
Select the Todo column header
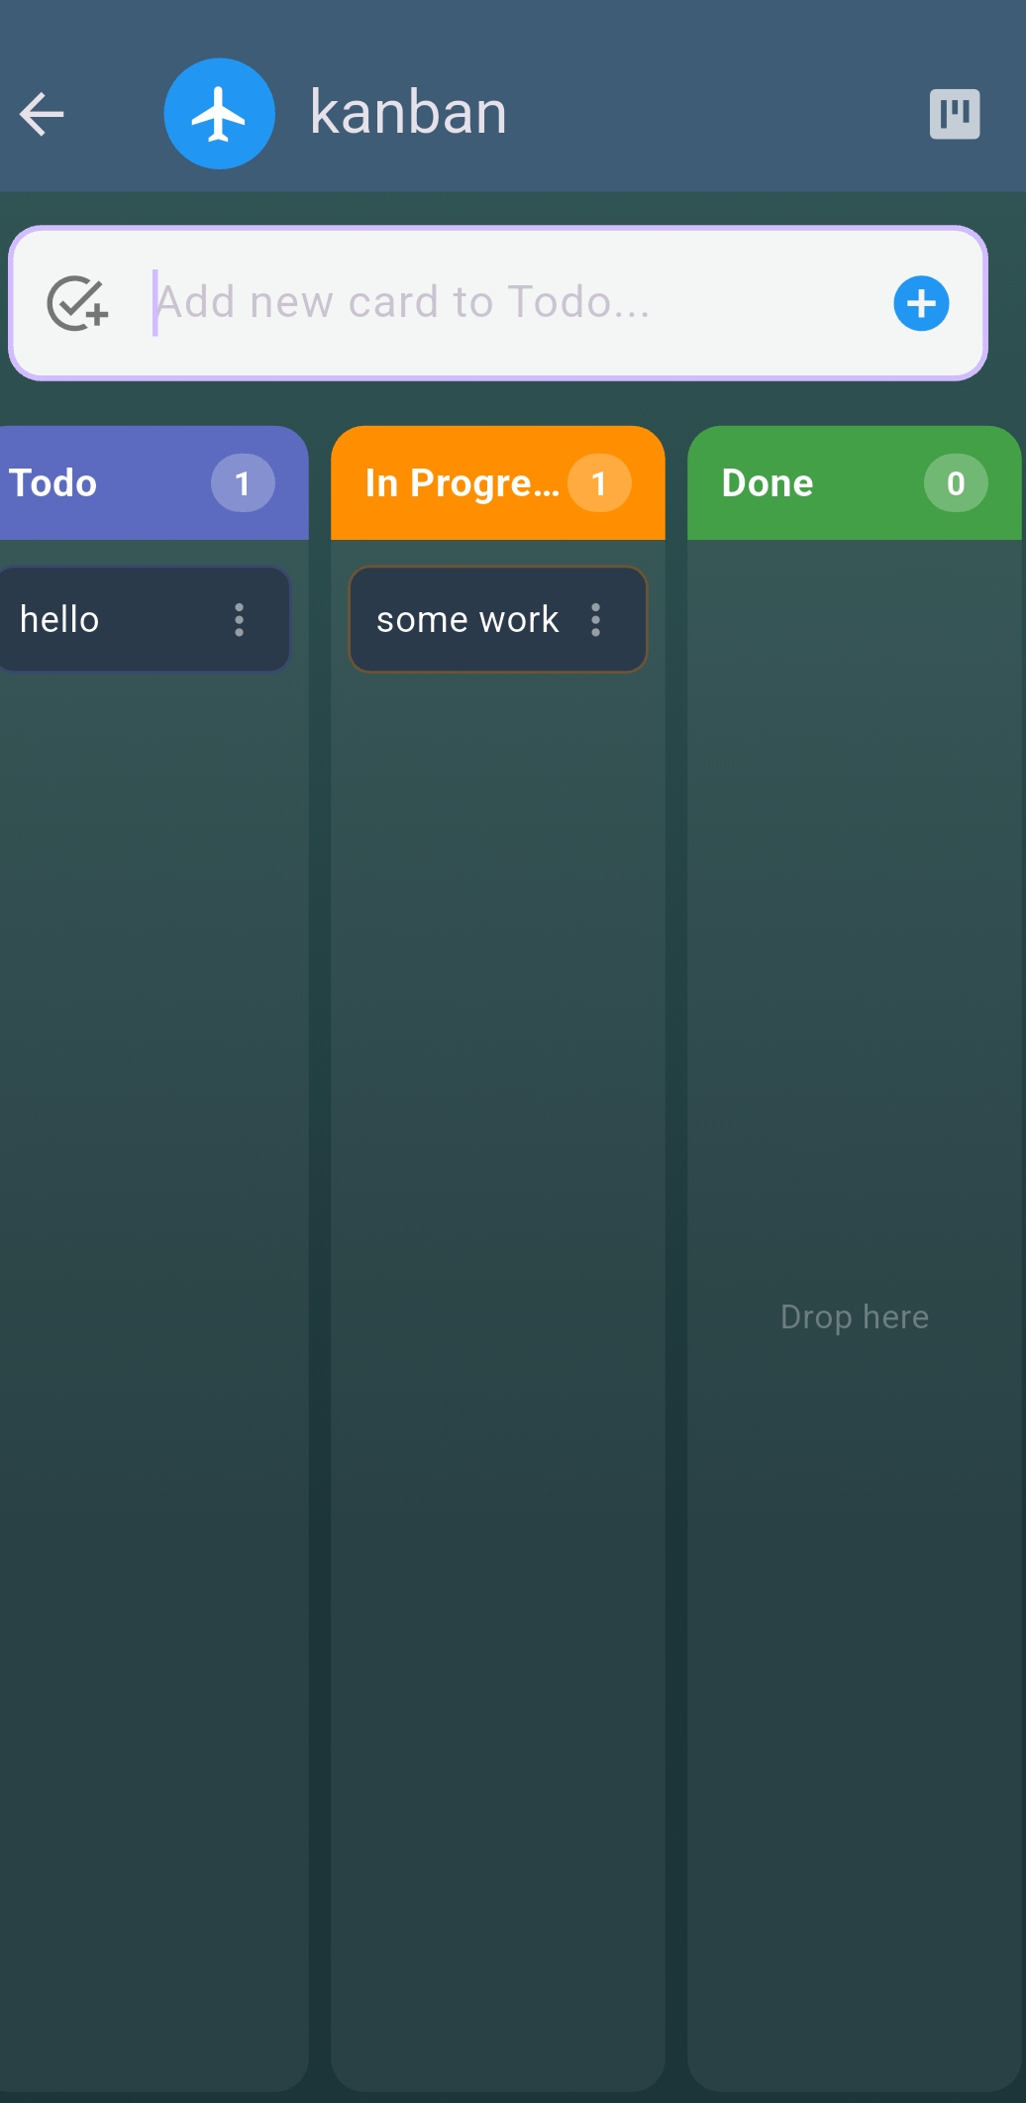coord(154,483)
